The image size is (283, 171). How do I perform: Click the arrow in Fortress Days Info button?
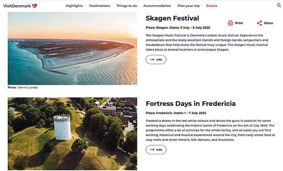(x=152, y=150)
